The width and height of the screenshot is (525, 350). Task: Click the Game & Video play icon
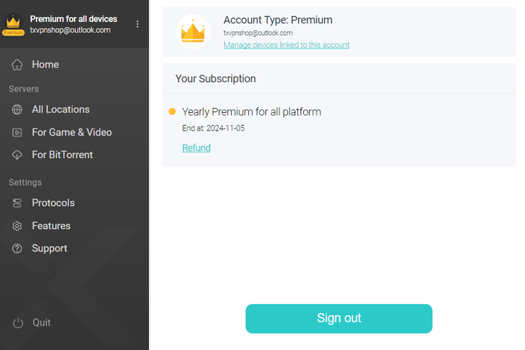click(17, 133)
